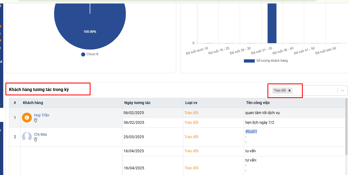This screenshot has height=175, width=349.
Task: Click the "Ngày tương tác" column header
Action: 137,103
